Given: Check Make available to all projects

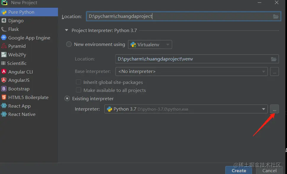Looking at the screenshot, I should pos(79,90).
